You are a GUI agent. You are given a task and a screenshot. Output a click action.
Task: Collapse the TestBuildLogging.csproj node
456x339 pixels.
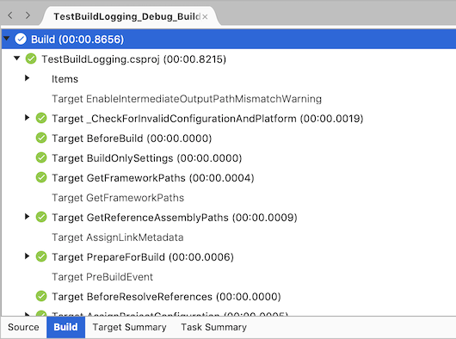click(17, 59)
